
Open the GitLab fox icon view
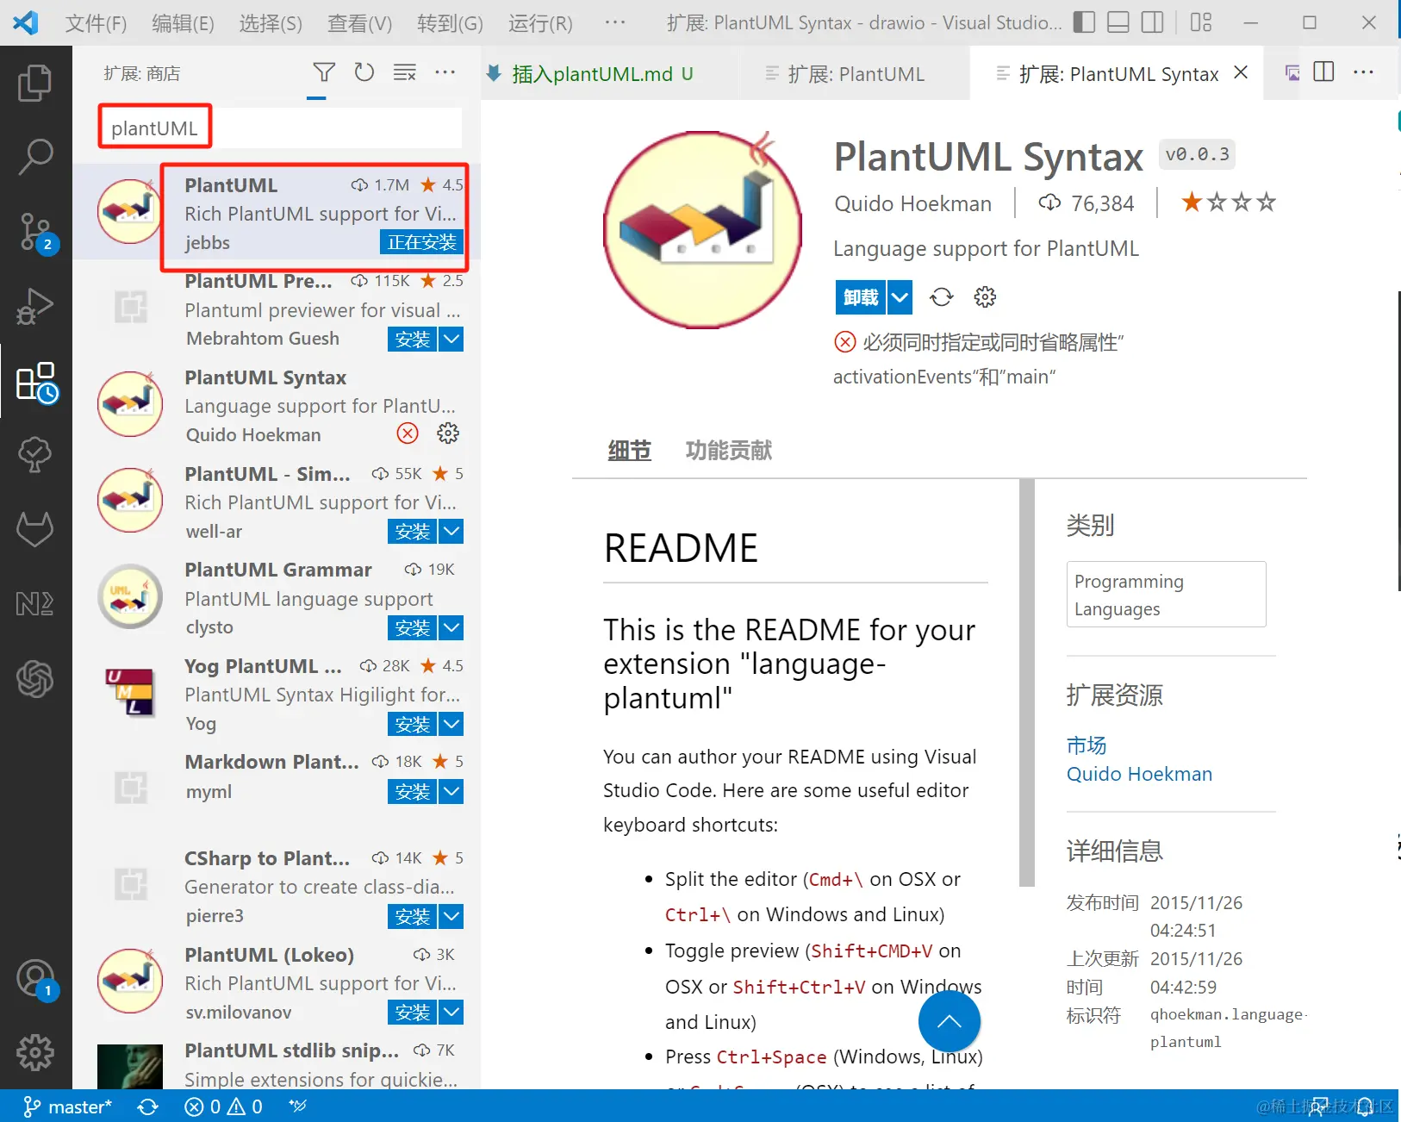coord(35,529)
